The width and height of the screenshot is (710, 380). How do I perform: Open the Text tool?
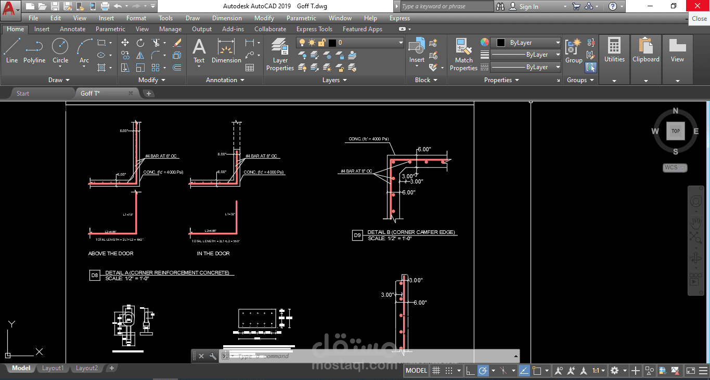(x=199, y=49)
